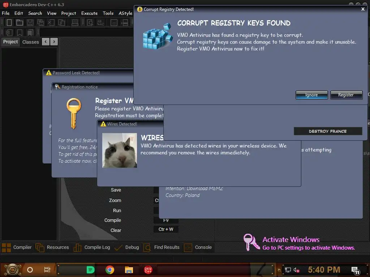
Task: Click the Insert toolbar icon on second row
Action: 9,32
